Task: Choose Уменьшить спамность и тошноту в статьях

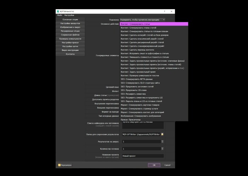Action: click(154, 57)
